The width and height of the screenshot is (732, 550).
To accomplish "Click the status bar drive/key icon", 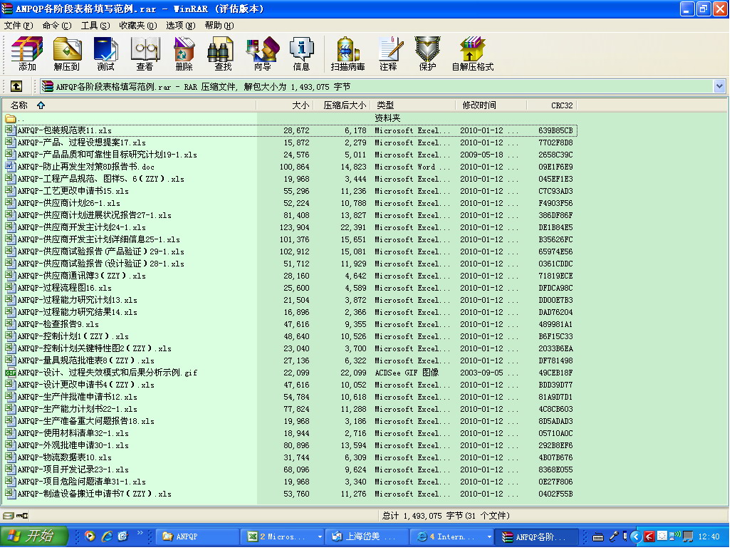I will [x=15, y=516].
